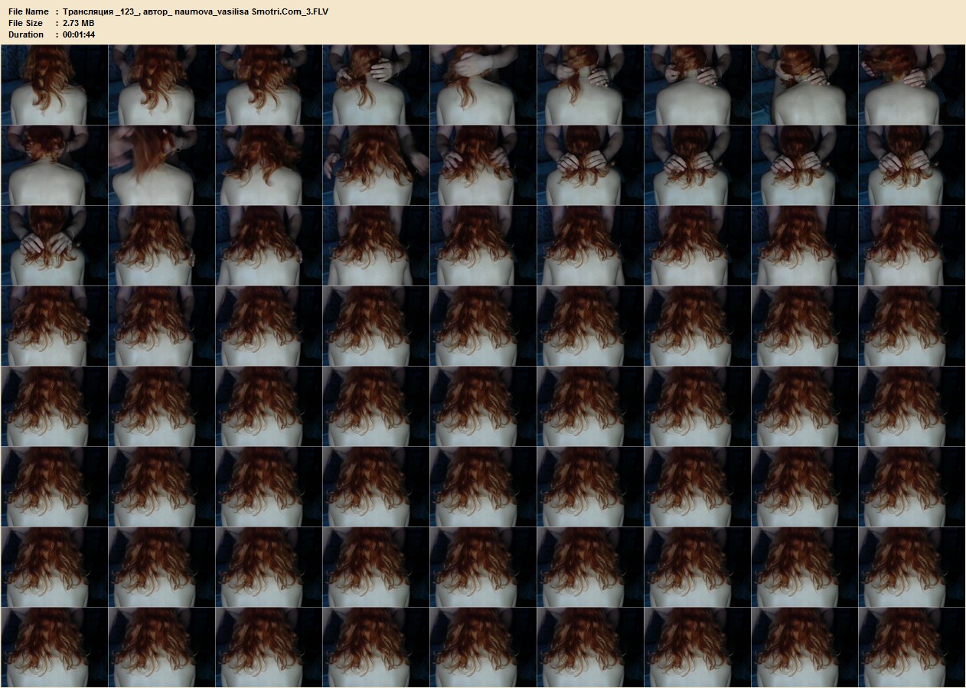Screen dimensions: 966x688
Task: Select the first thumbnail in the second row
Action: coord(54,165)
